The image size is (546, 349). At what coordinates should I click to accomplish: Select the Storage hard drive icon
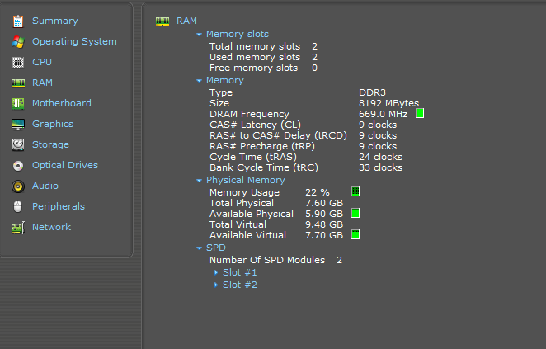[17, 144]
